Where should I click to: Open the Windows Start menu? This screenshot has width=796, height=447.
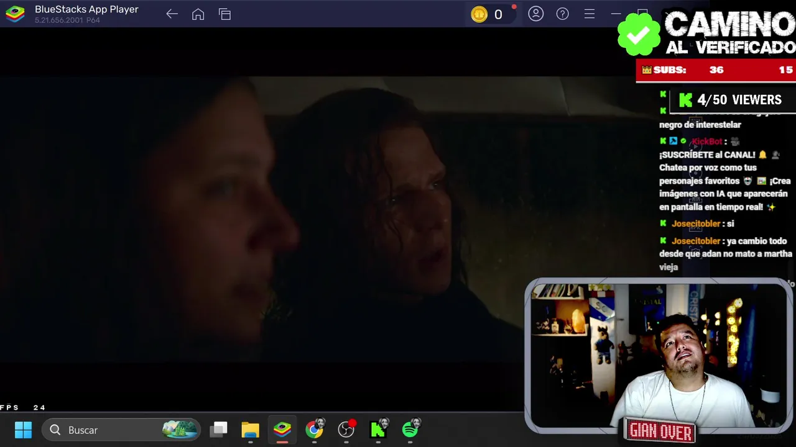pos(23,430)
